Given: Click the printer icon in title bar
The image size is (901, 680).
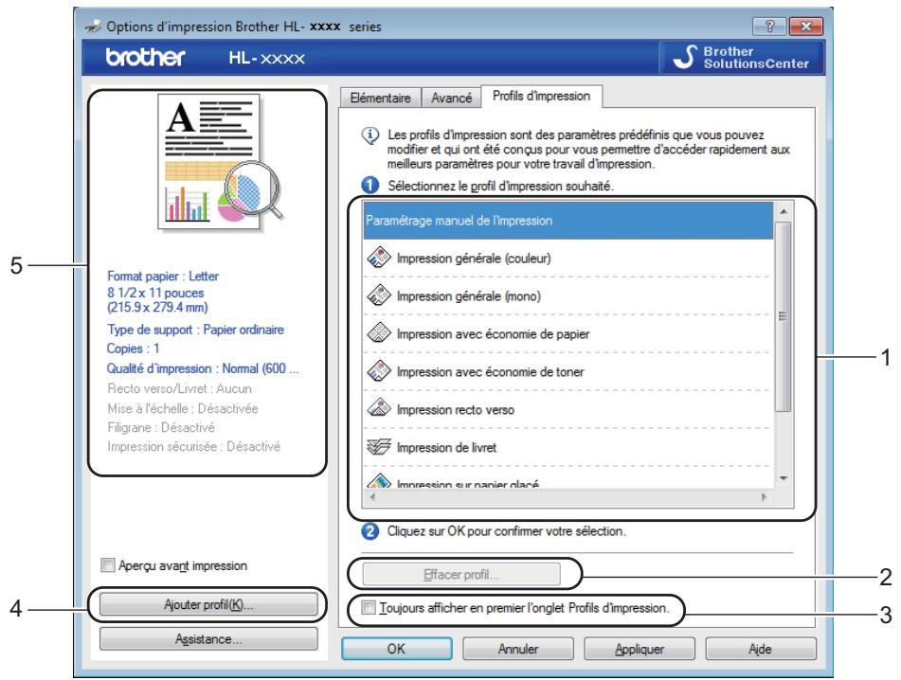Looking at the screenshot, I should 93,27.
